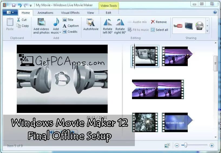Click Fit to music
Screen dimensions: 221x153
click(x=138, y=30)
